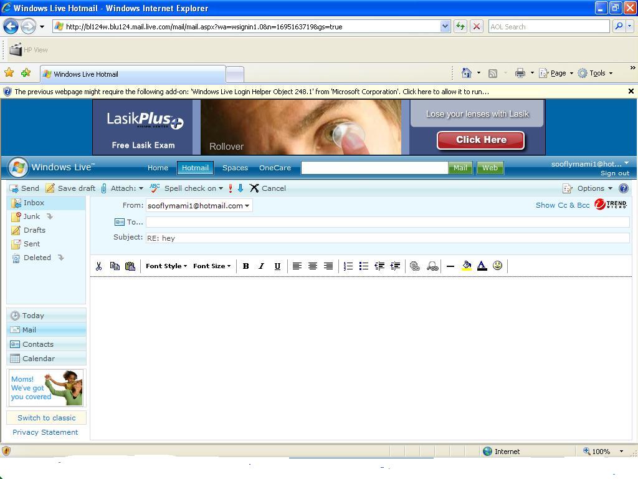The height and width of the screenshot is (479, 638).
Task: Cancel the message
Action: (x=268, y=188)
